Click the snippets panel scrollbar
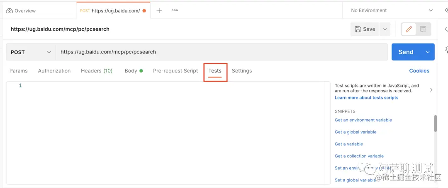This screenshot has height=188, width=448. point(436,123)
